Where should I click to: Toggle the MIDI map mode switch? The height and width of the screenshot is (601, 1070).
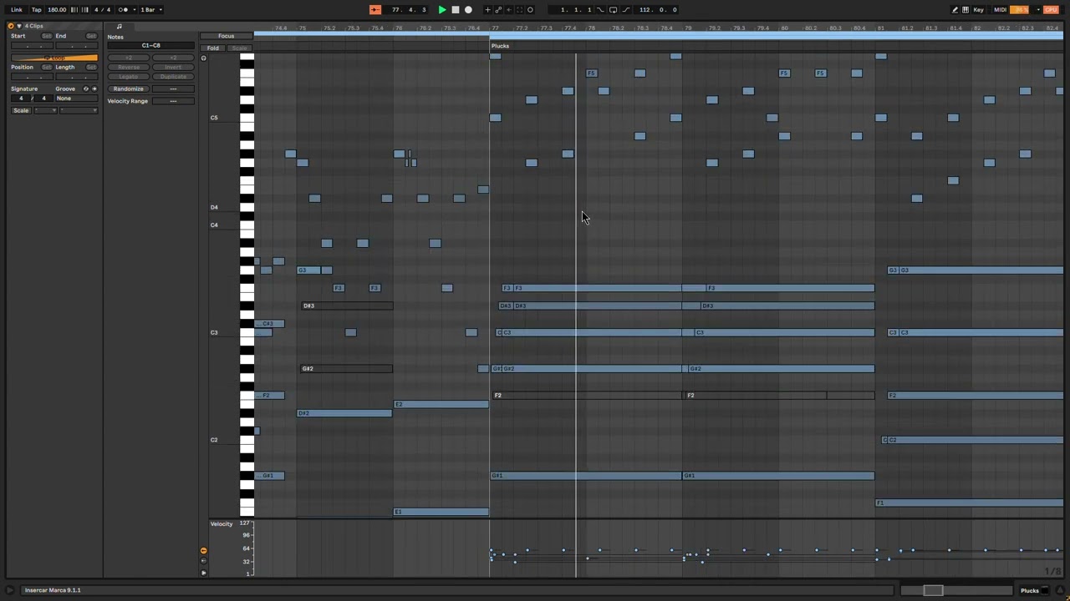pos(1000,10)
